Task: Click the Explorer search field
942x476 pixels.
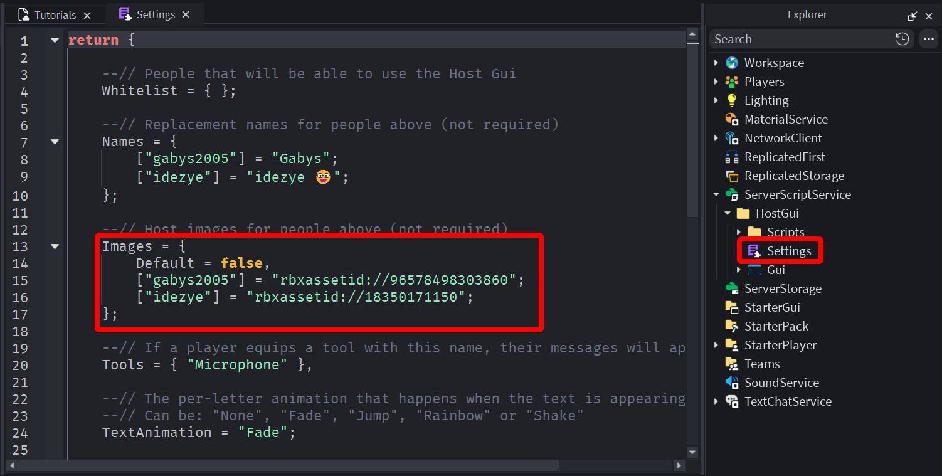Action: pyautogui.click(x=800, y=39)
